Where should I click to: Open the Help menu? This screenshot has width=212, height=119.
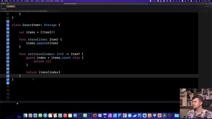(x=62, y=1)
